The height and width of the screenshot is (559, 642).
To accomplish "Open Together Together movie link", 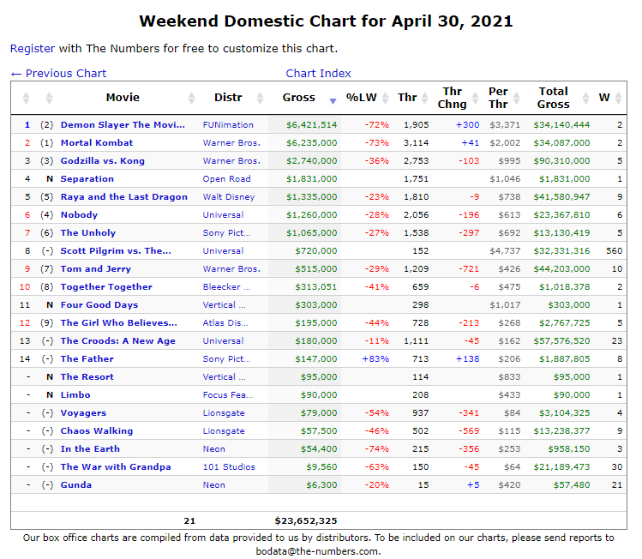I will pyautogui.click(x=106, y=287).
